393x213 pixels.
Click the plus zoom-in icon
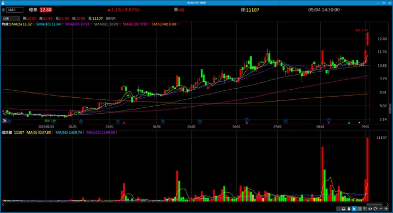click(x=386, y=209)
